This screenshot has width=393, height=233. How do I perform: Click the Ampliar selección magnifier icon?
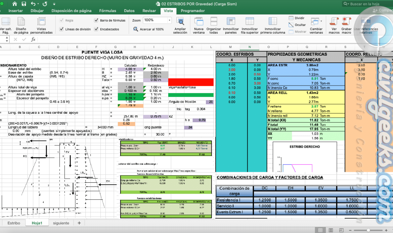(180, 21)
